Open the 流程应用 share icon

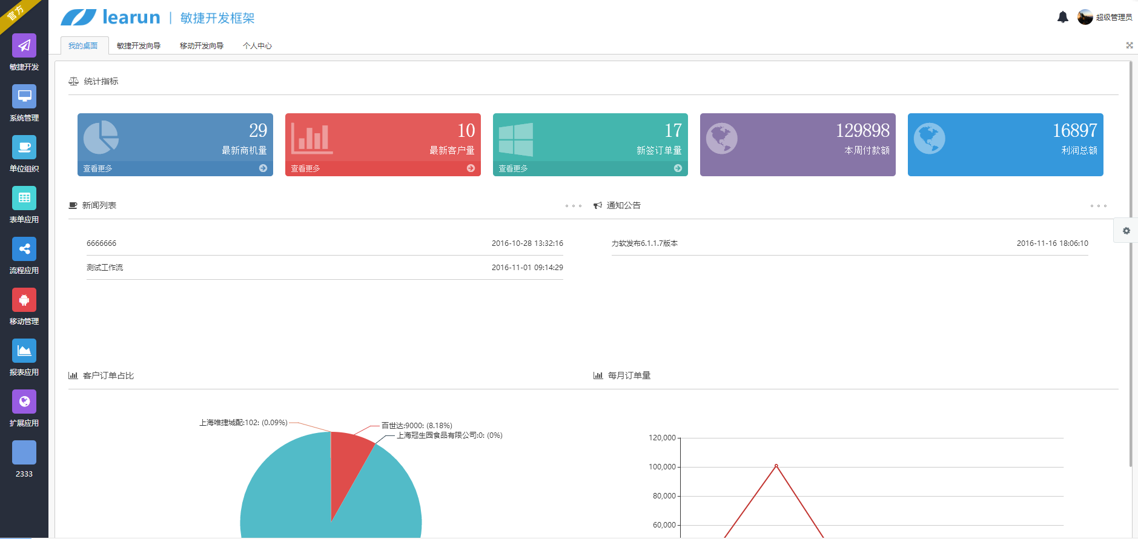(x=24, y=249)
